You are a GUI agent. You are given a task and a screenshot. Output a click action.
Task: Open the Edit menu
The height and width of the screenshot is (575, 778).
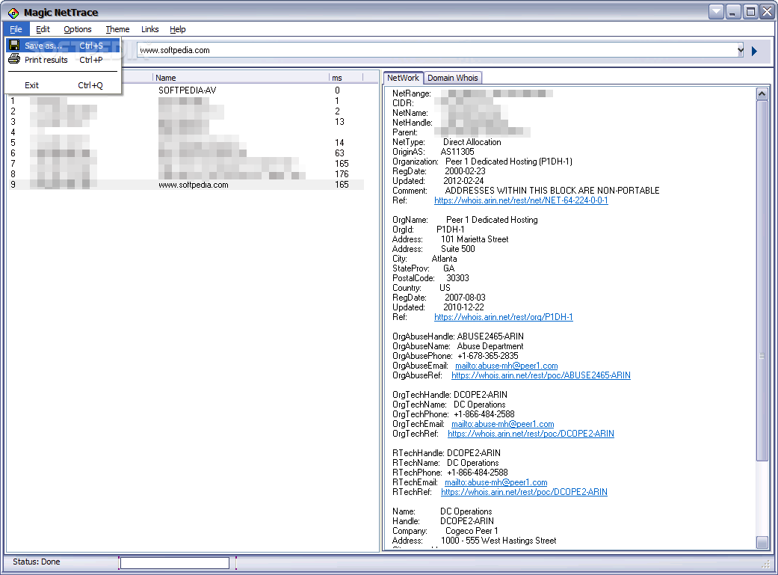pyautogui.click(x=43, y=29)
